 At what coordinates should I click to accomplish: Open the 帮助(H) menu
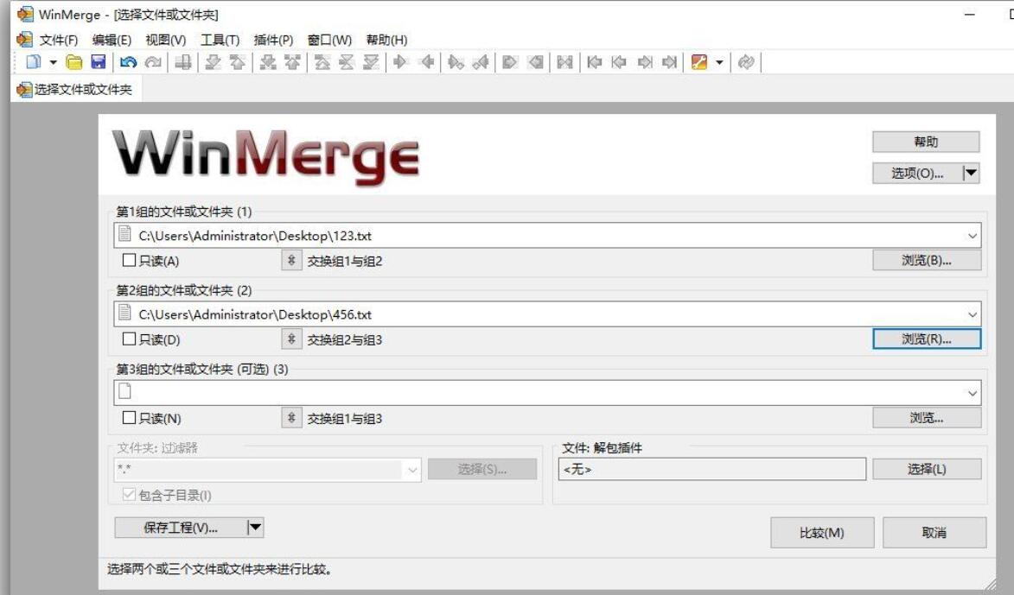386,40
